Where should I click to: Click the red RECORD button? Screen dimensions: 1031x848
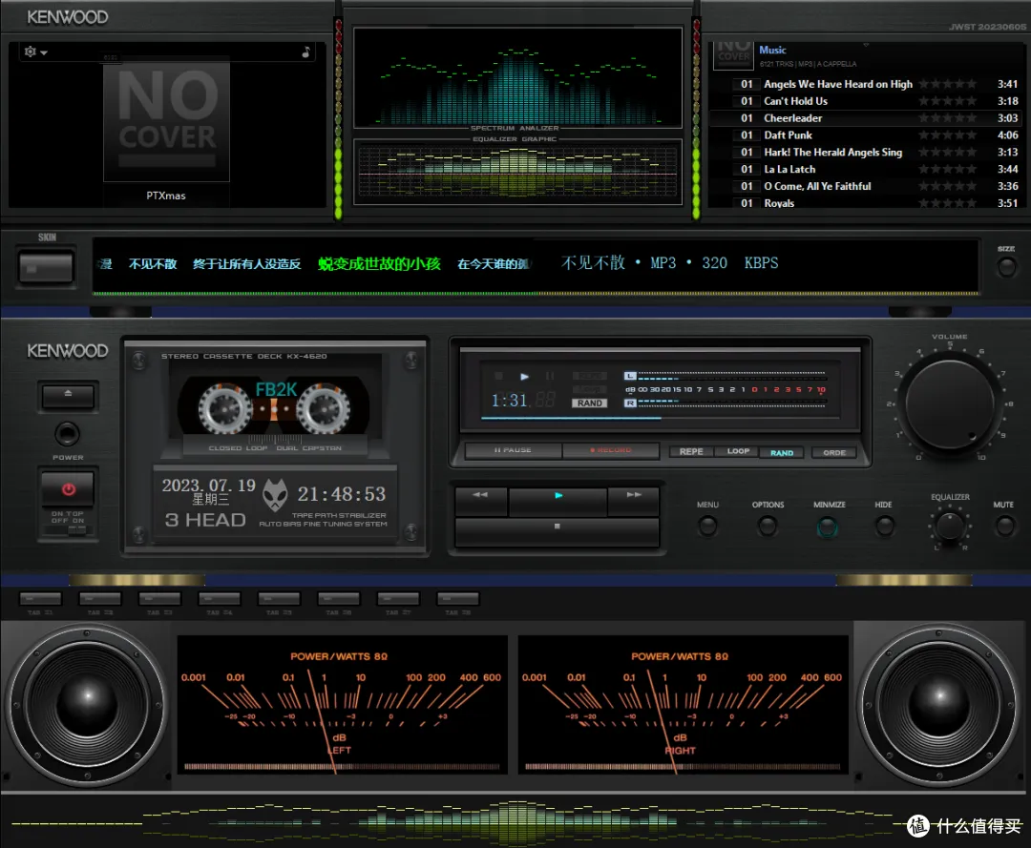(x=611, y=450)
